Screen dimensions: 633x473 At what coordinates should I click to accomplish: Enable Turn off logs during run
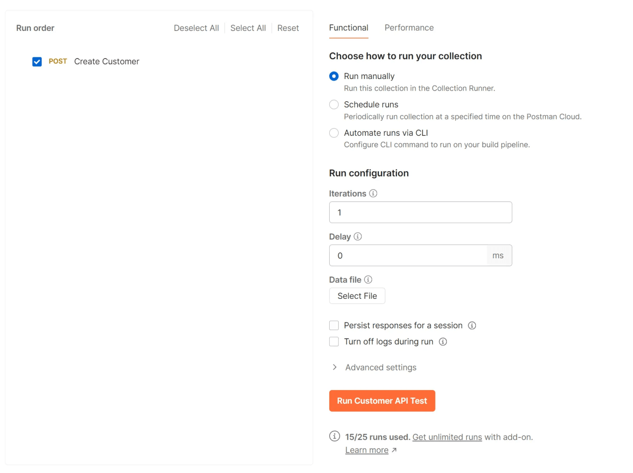[x=334, y=341]
